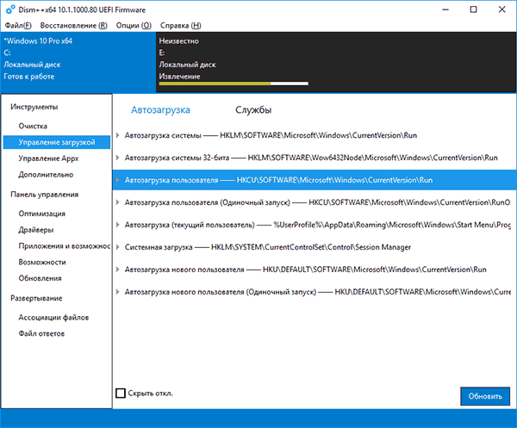Switch to the Службы tab
517x428 pixels.
pyautogui.click(x=253, y=109)
